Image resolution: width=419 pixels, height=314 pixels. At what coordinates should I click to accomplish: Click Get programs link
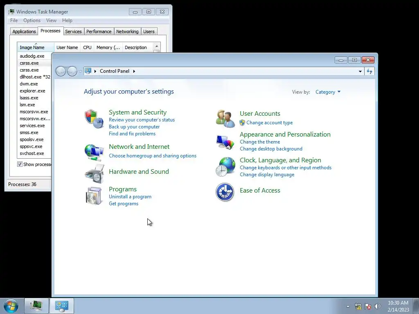pyautogui.click(x=124, y=204)
